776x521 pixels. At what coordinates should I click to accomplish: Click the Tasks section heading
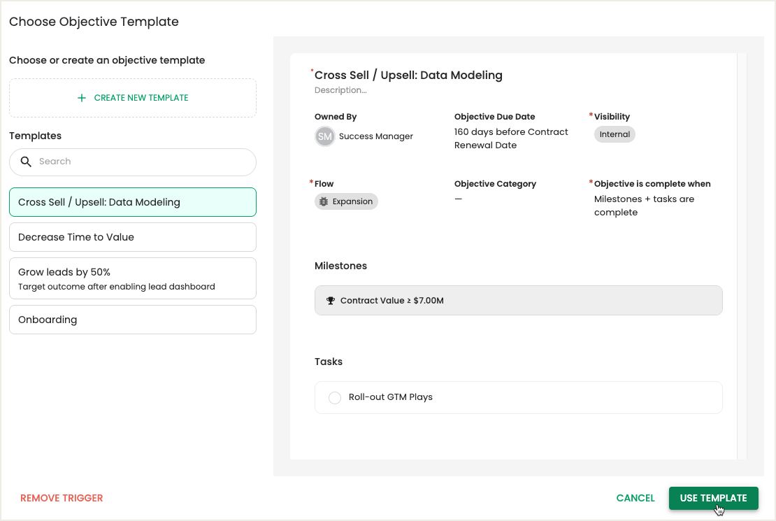(x=328, y=362)
